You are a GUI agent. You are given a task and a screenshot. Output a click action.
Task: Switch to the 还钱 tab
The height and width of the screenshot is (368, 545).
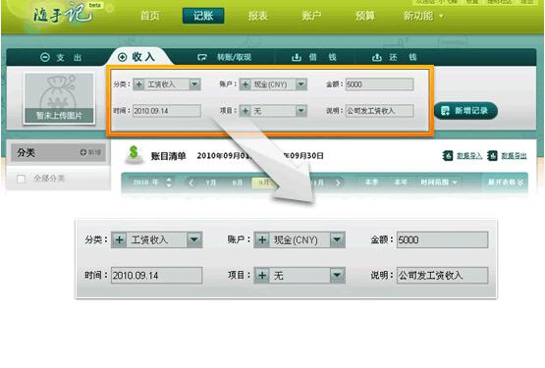(395, 57)
